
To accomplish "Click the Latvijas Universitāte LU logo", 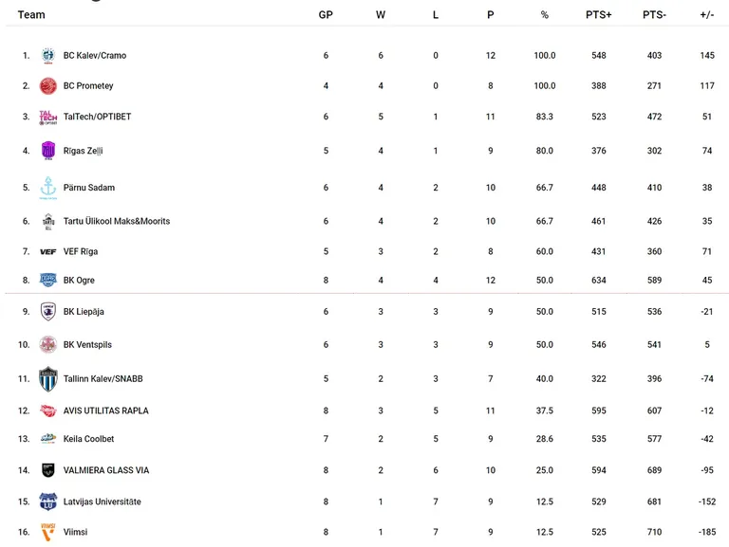I will [47, 501].
